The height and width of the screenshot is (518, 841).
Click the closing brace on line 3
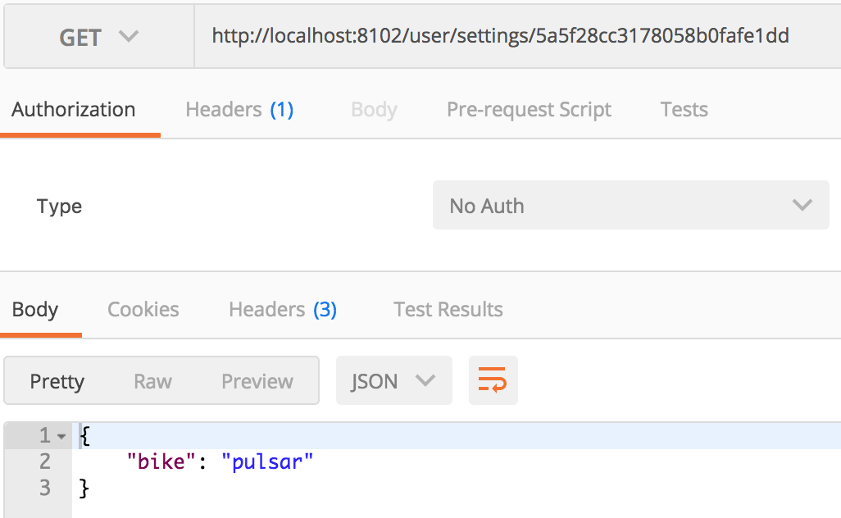(x=84, y=488)
